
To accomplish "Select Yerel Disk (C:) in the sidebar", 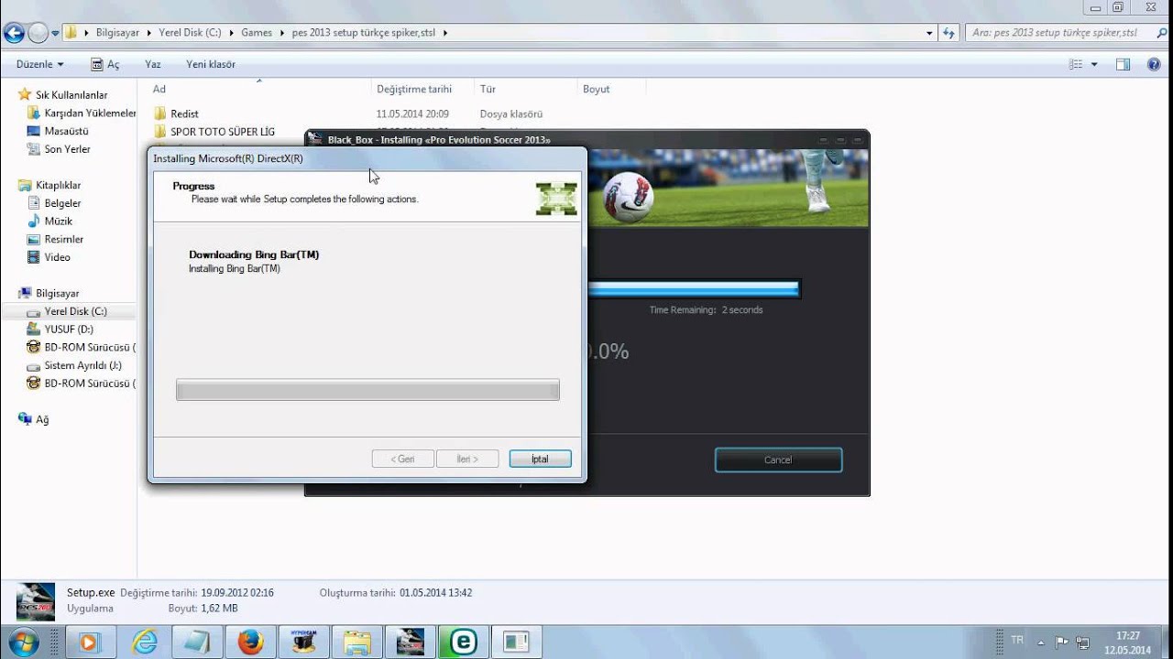I will (x=75, y=311).
